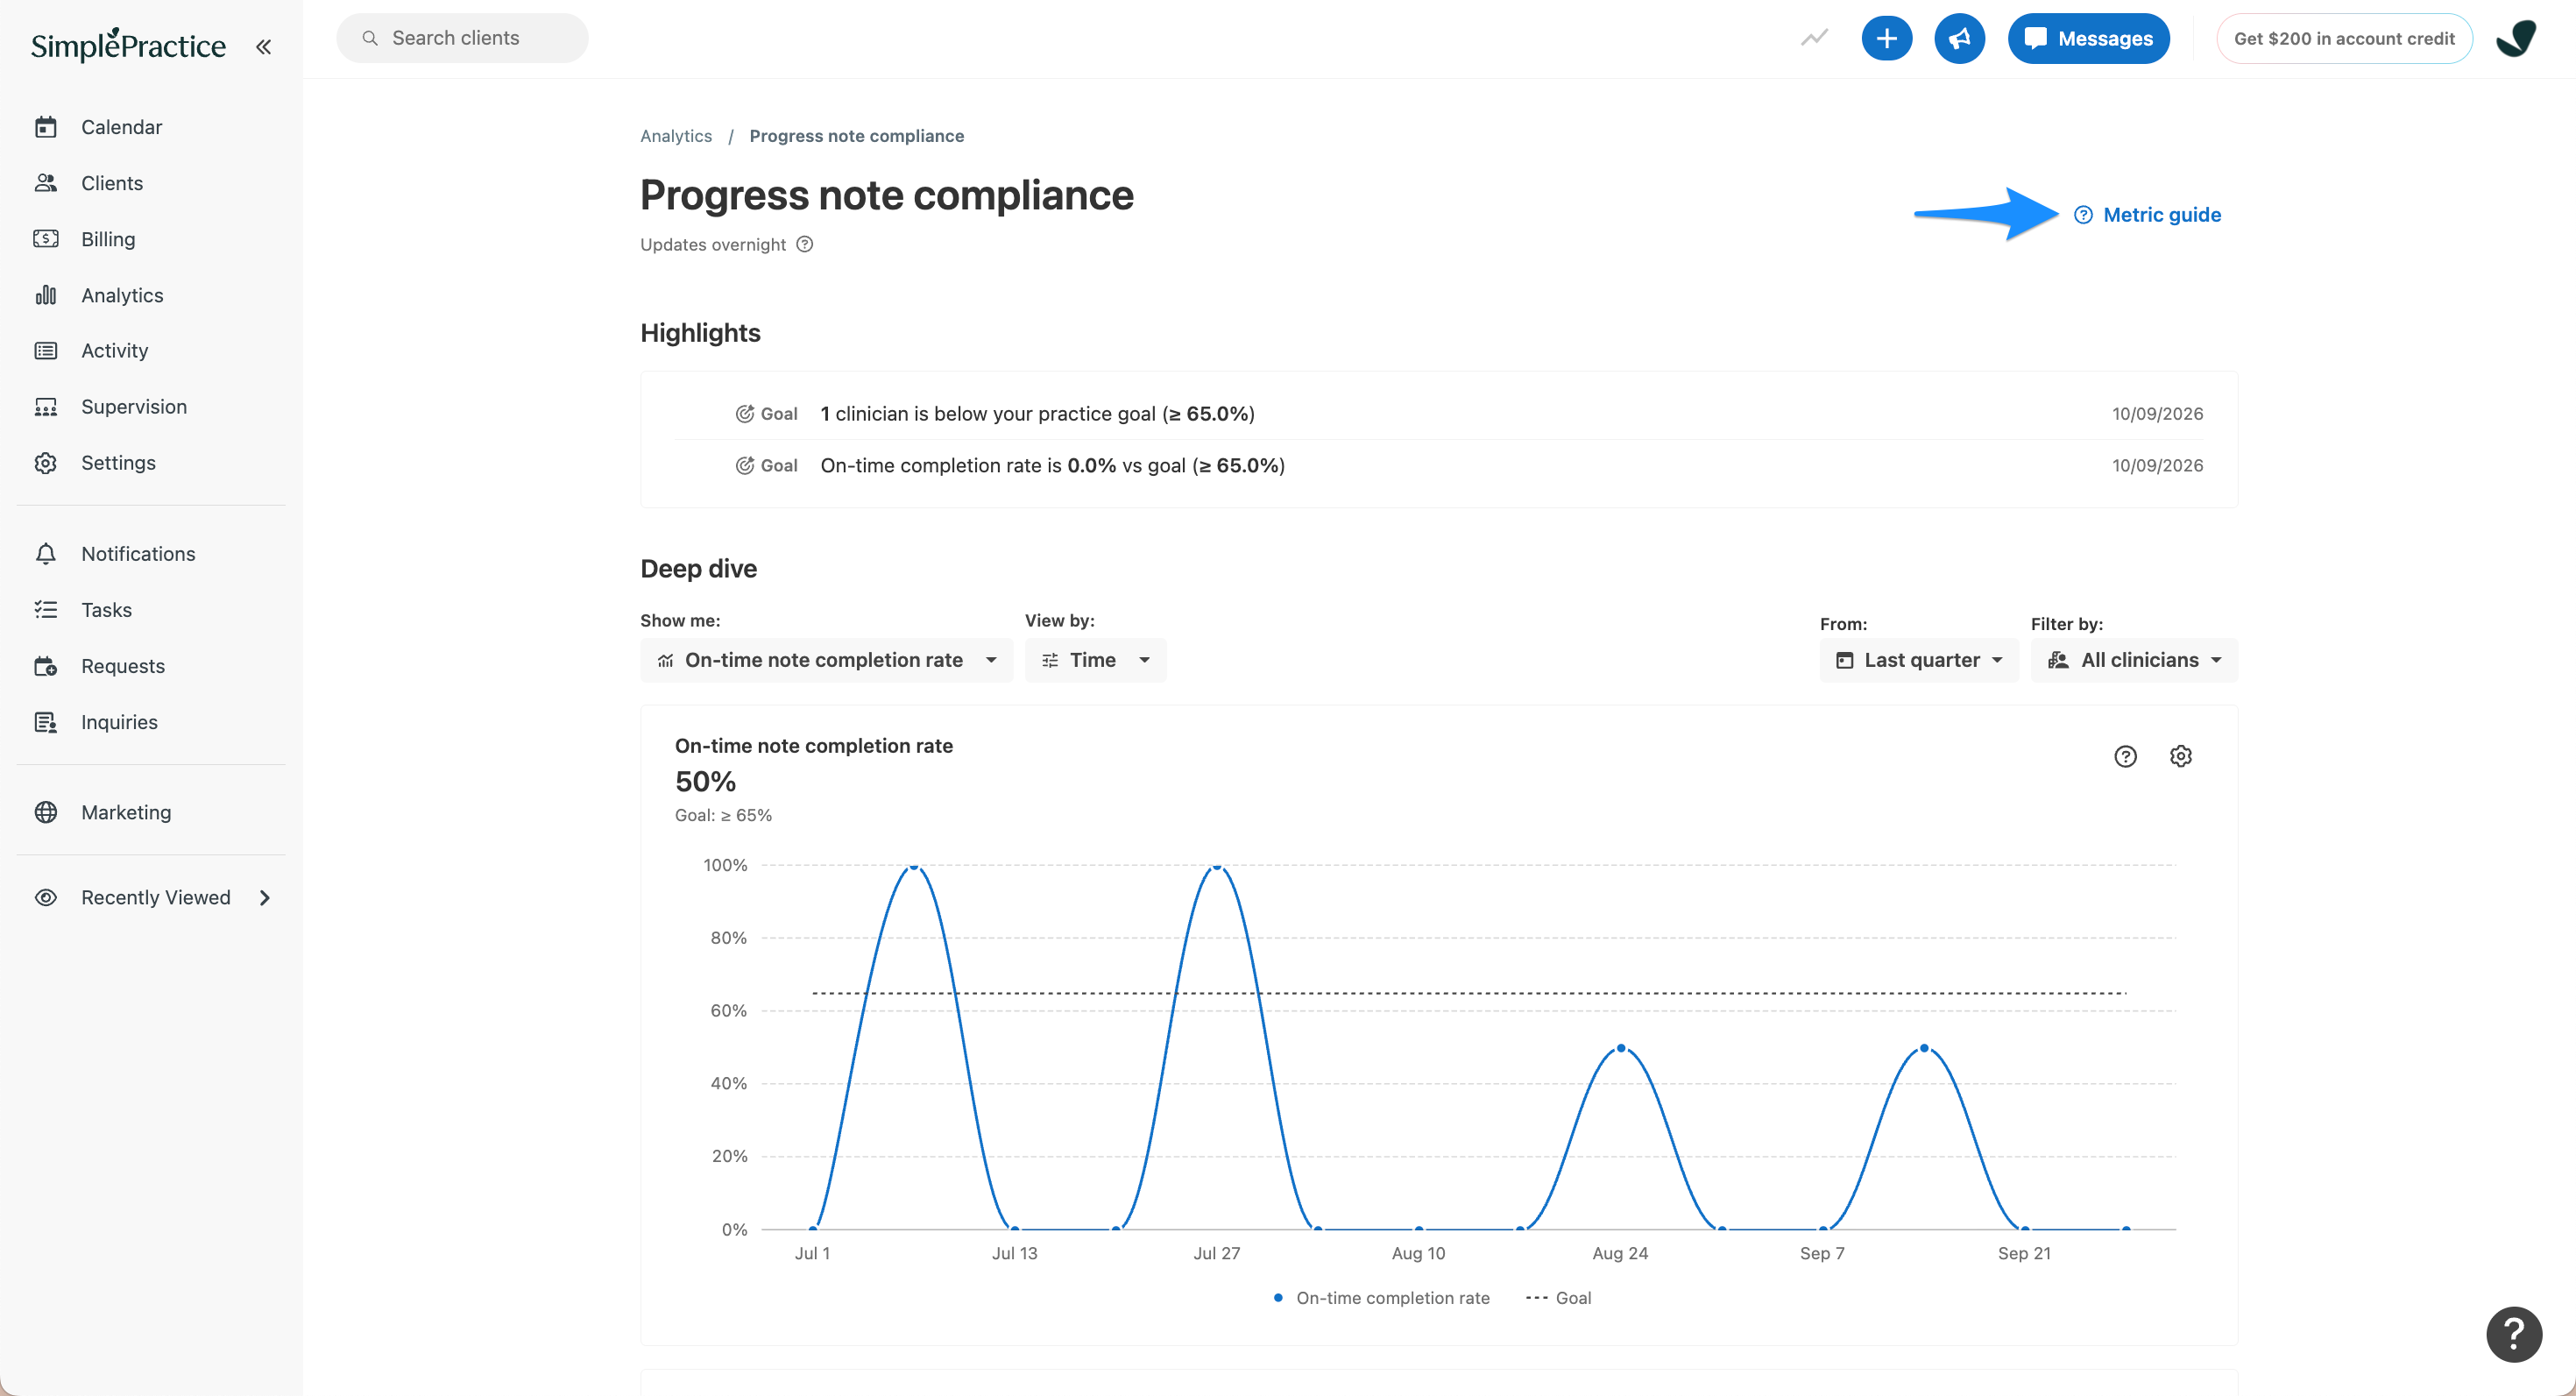Open Calendar in the sidebar

pos(121,127)
